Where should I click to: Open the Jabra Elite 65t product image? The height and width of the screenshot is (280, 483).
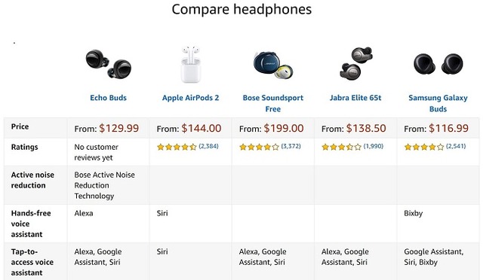point(355,64)
